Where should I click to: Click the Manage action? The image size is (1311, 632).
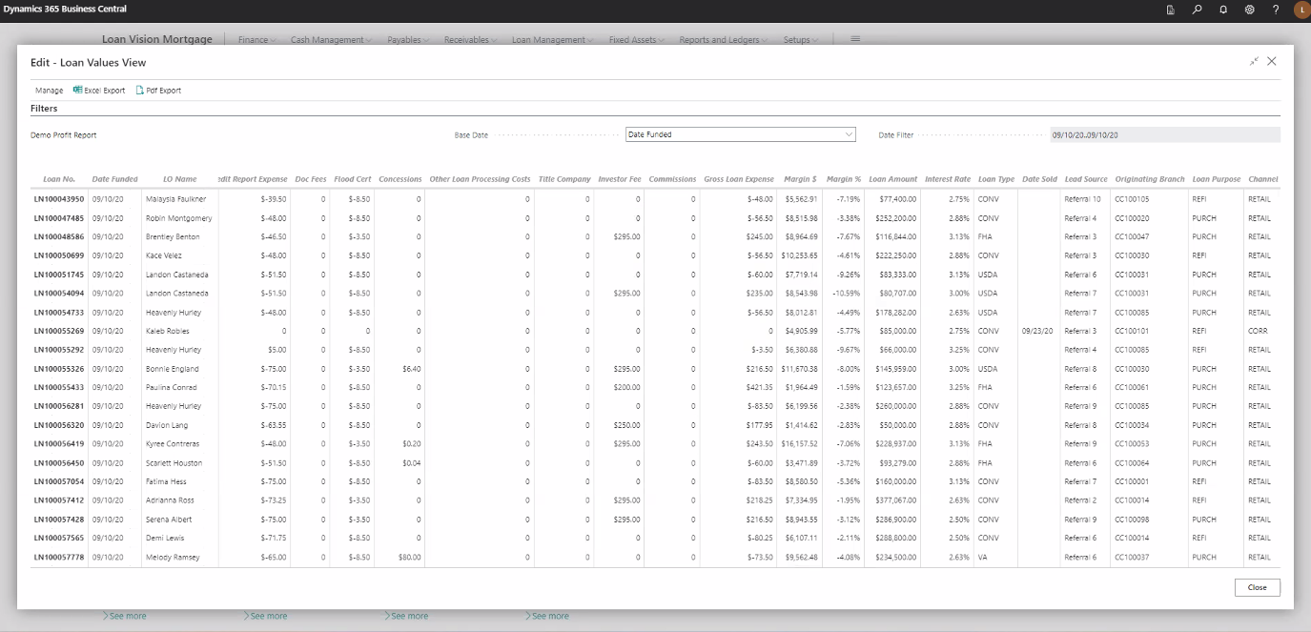click(x=46, y=90)
